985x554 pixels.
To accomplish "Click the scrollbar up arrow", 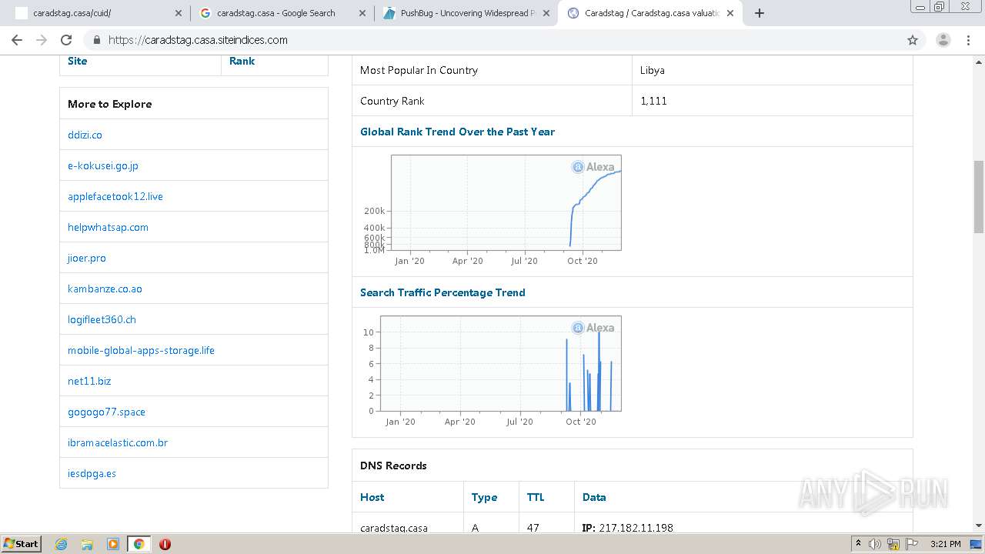I will [x=979, y=61].
